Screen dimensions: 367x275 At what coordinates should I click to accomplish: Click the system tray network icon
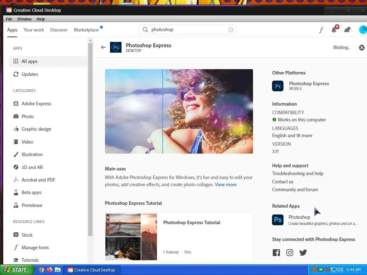pos(334,270)
